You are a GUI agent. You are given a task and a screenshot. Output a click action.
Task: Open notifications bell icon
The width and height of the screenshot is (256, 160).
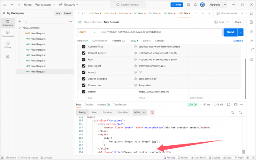[195, 5]
